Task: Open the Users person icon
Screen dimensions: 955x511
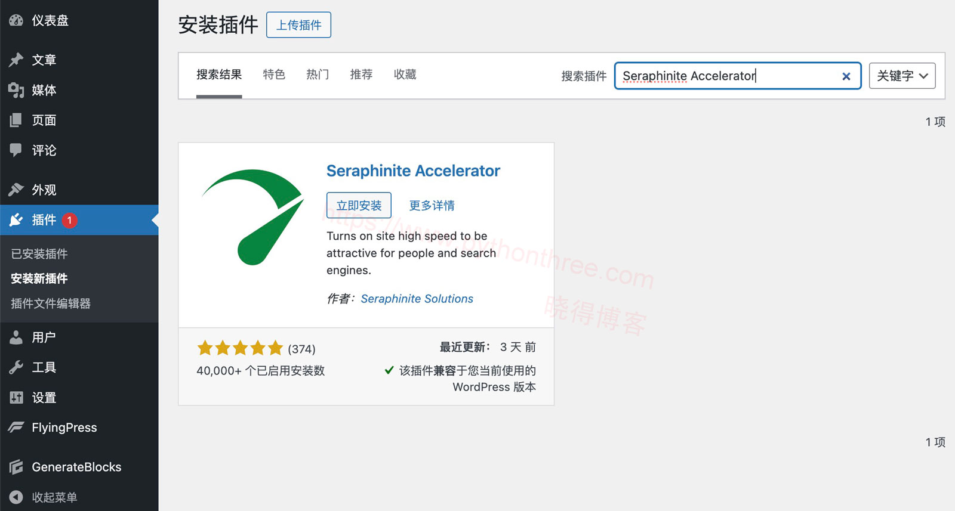Action: [16, 337]
